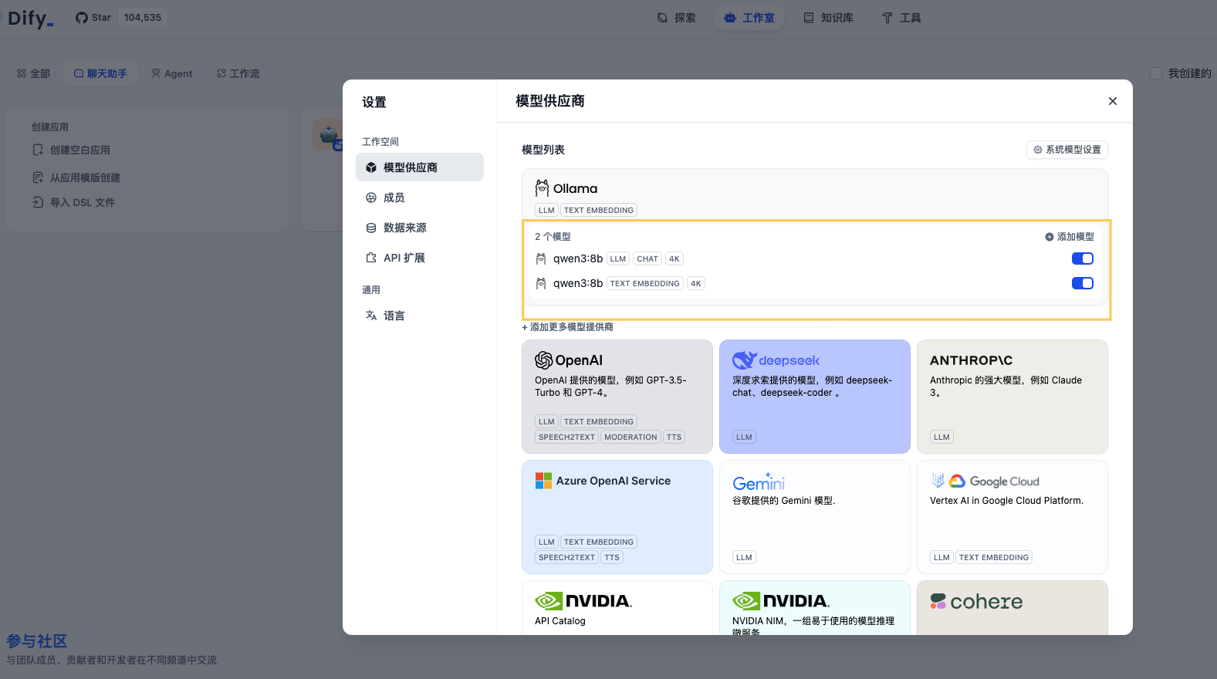
Task: Click the CHAT tag on qwen3:8b
Action: coord(647,258)
